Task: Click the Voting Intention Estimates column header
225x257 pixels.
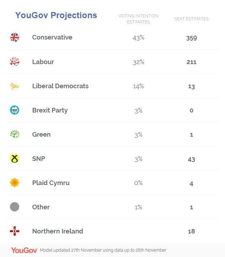Action: (138, 19)
